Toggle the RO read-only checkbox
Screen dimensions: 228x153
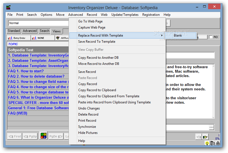pos(211,37)
